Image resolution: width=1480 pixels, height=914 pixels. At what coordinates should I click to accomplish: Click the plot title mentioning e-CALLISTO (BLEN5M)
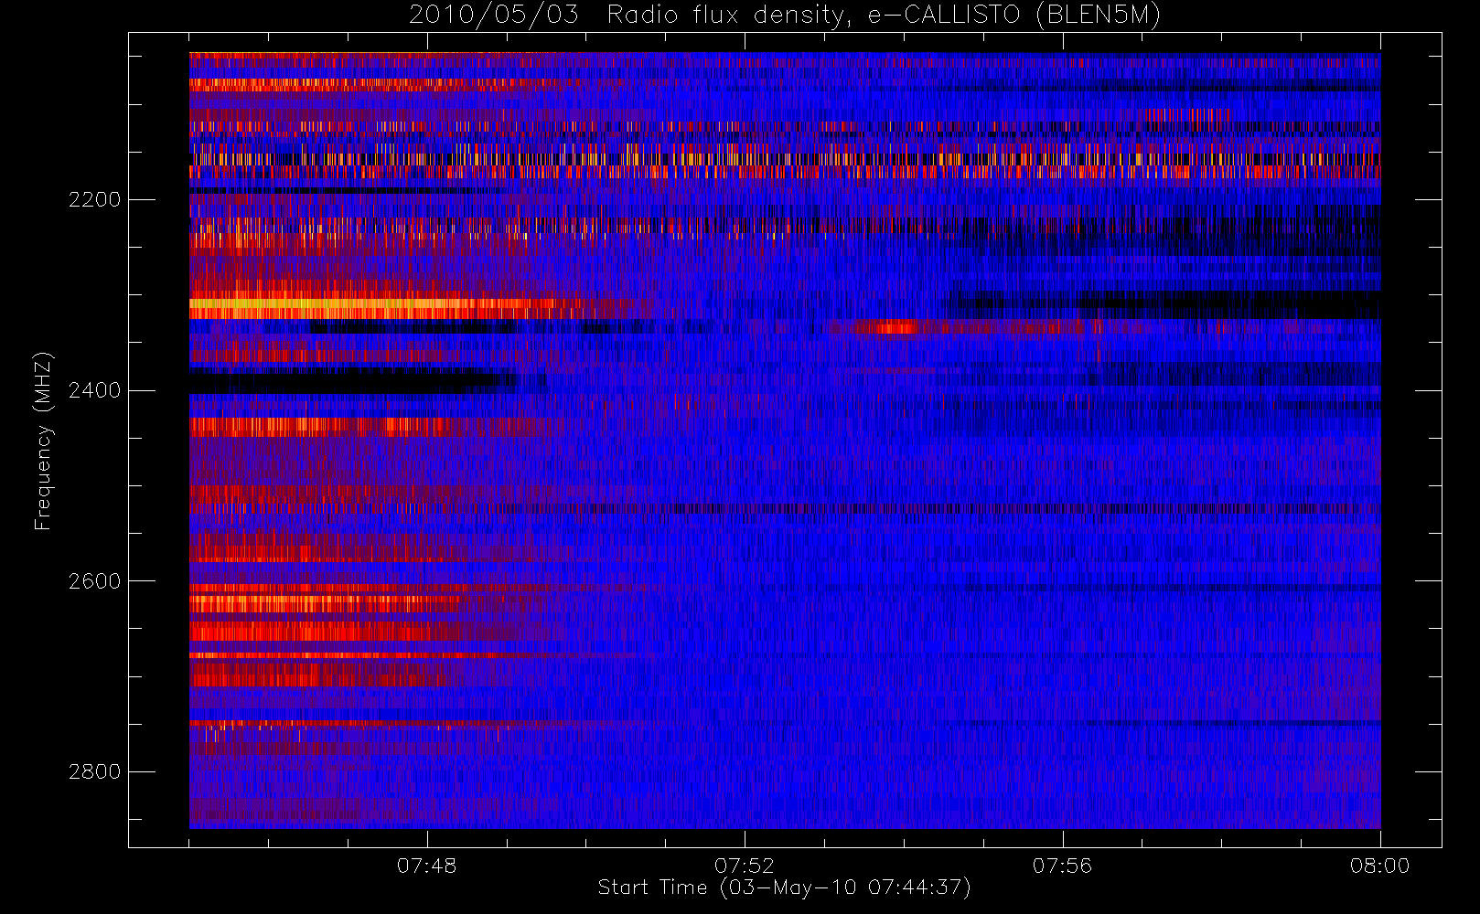785,15
